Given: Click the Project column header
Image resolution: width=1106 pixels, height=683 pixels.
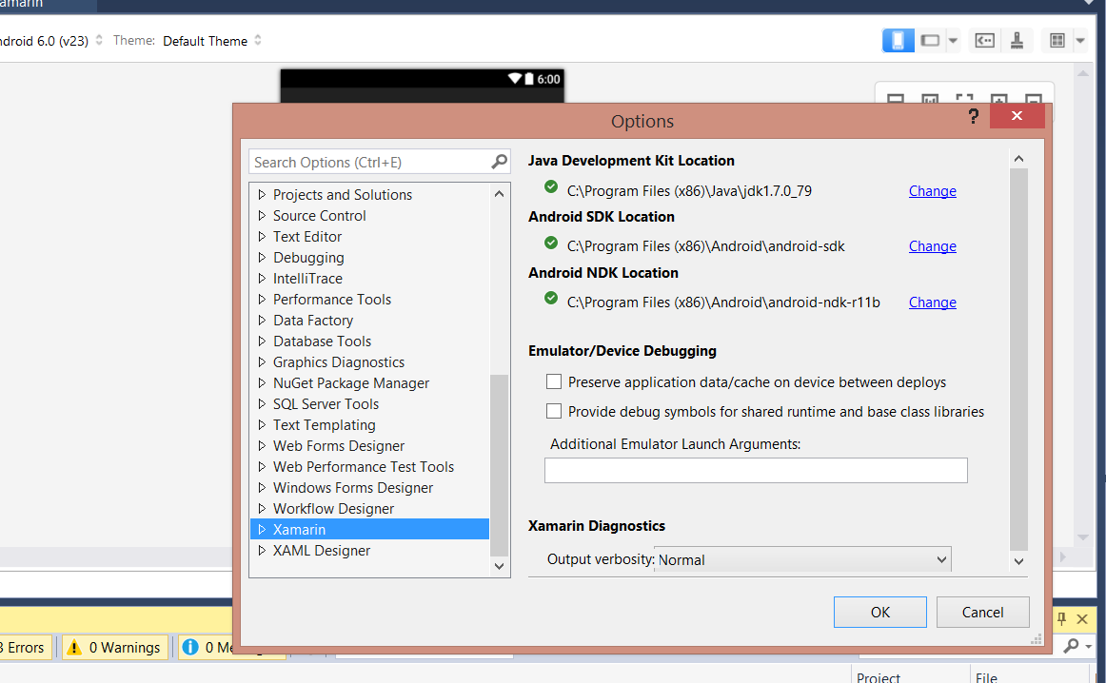Looking at the screenshot, I should coord(879,676).
